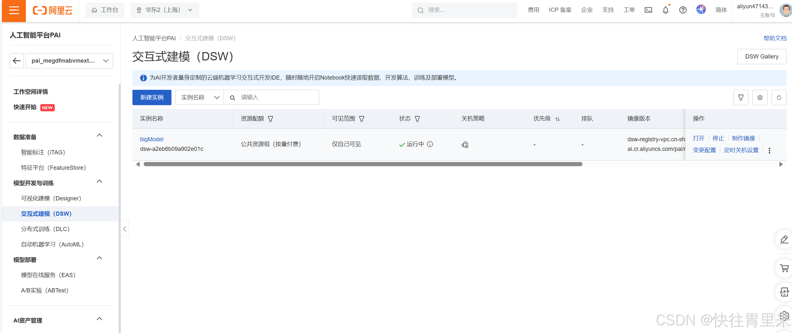Expand the 华东2（上海）region selector
The width and height of the screenshot is (792, 333).
tap(164, 10)
